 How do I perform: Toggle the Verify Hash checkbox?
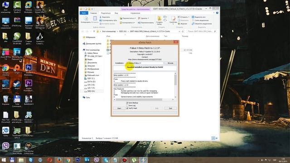coord(127,108)
